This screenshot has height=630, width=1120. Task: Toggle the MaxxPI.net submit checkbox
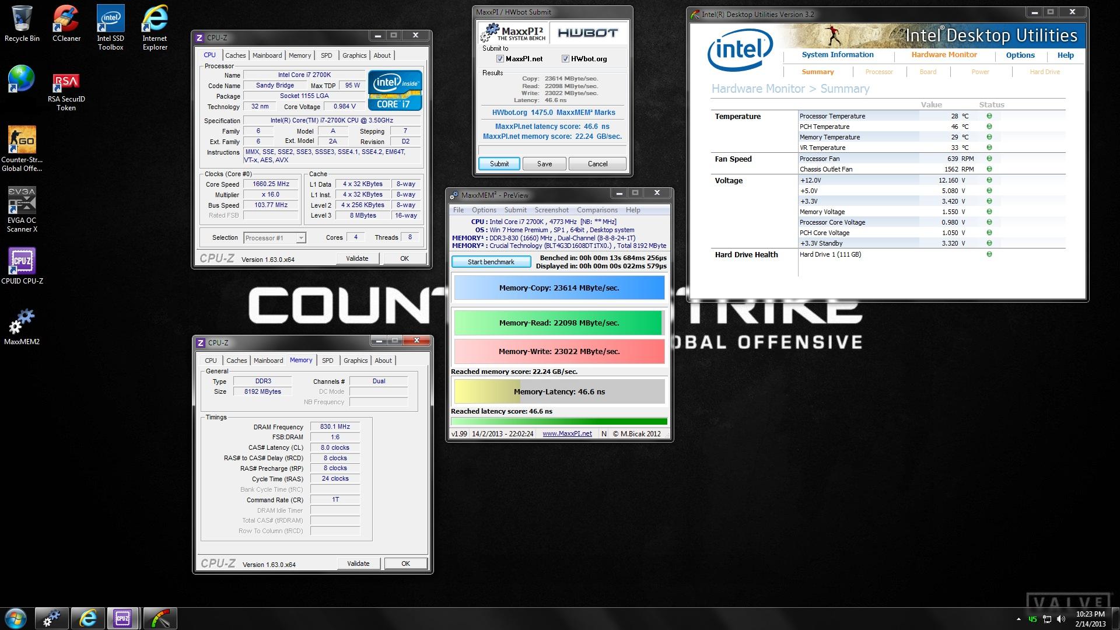point(500,59)
